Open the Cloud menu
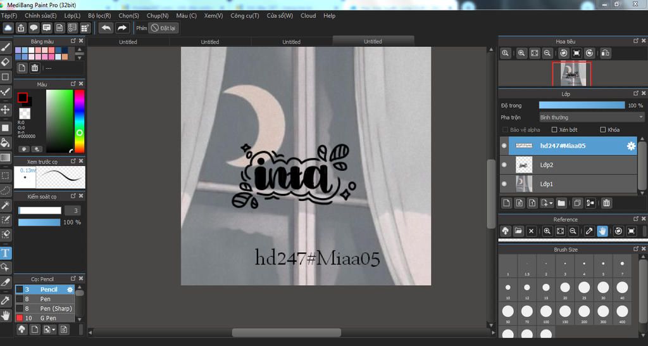 tap(308, 16)
